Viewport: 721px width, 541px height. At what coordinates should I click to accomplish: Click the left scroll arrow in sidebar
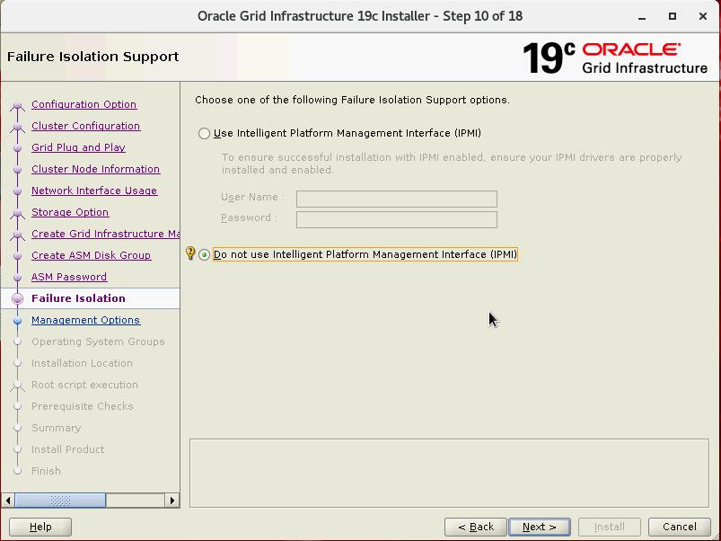pyautogui.click(x=8, y=501)
